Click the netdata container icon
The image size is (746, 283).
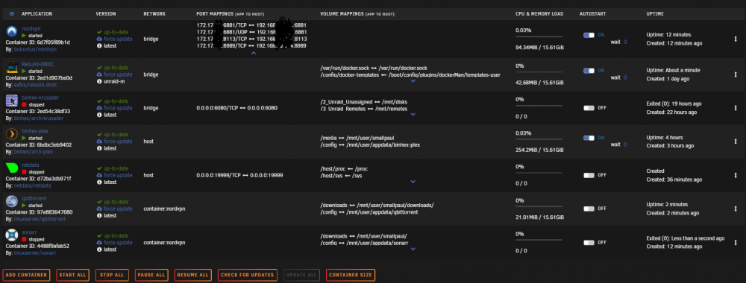(x=12, y=168)
